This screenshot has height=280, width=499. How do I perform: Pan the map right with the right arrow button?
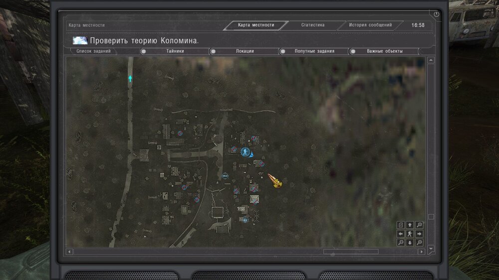click(x=419, y=234)
